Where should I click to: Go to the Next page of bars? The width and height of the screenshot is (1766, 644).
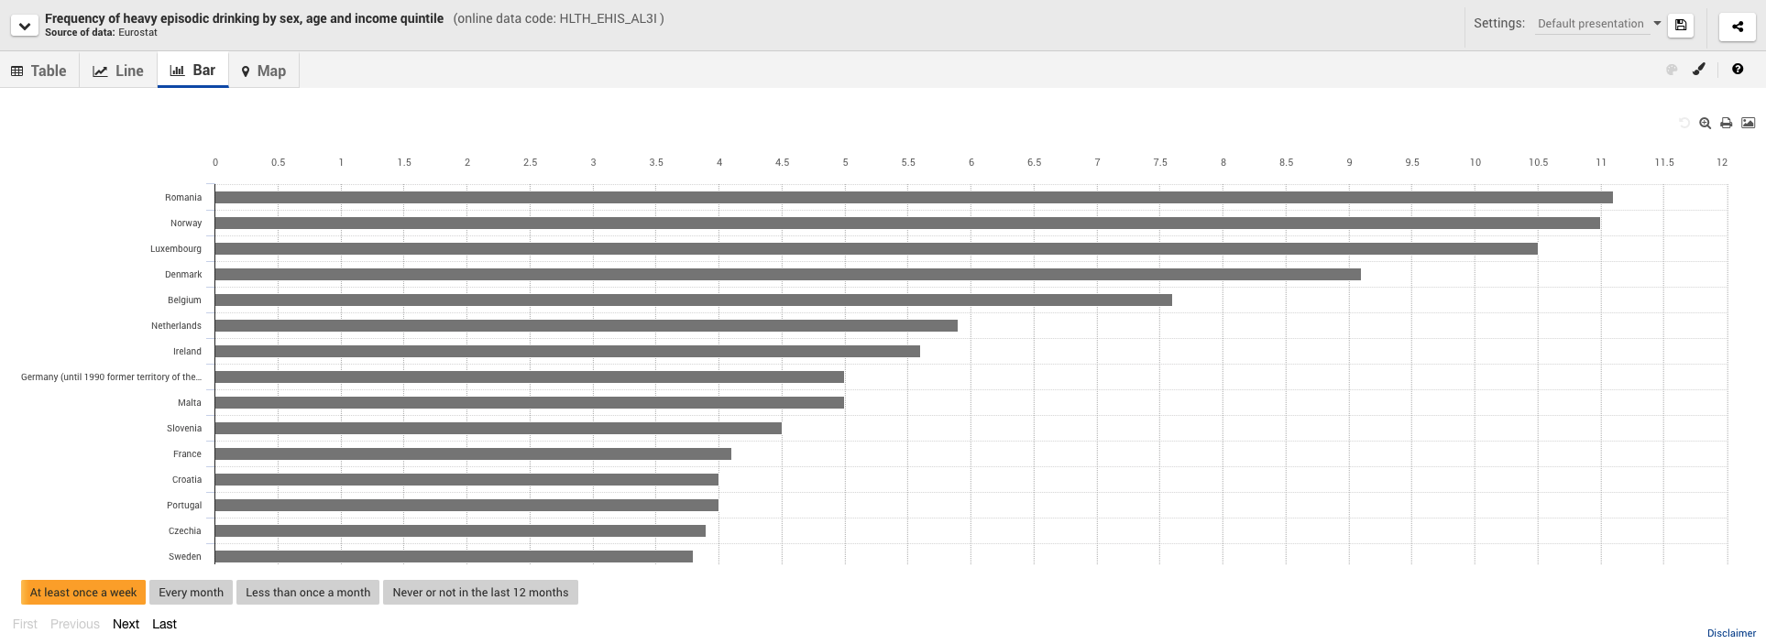click(126, 624)
